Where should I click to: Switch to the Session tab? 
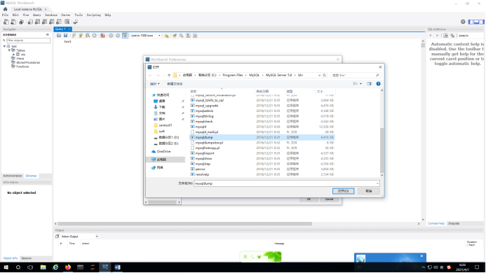coord(27,258)
